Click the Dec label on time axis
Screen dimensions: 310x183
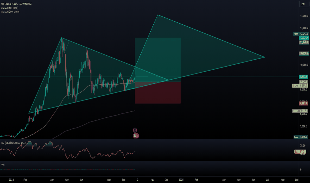(x=166, y=180)
